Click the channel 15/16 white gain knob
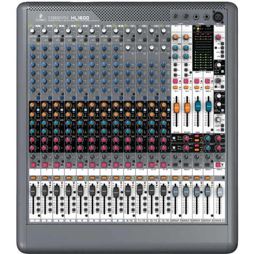 [x=163, y=31]
